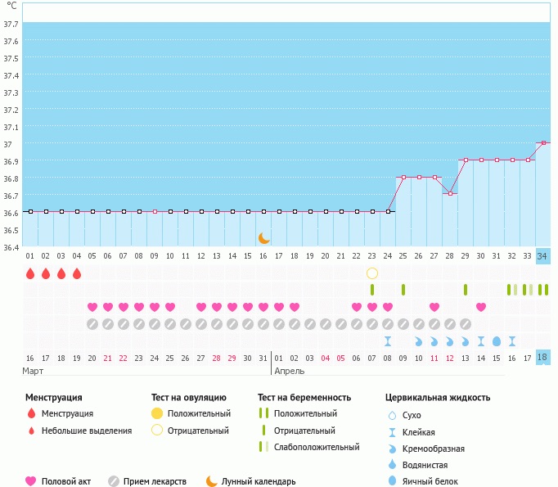This screenshot has width=558, height=487.
Task: Select the 37.0 temperature point on day 34
Action: click(x=543, y=143)
